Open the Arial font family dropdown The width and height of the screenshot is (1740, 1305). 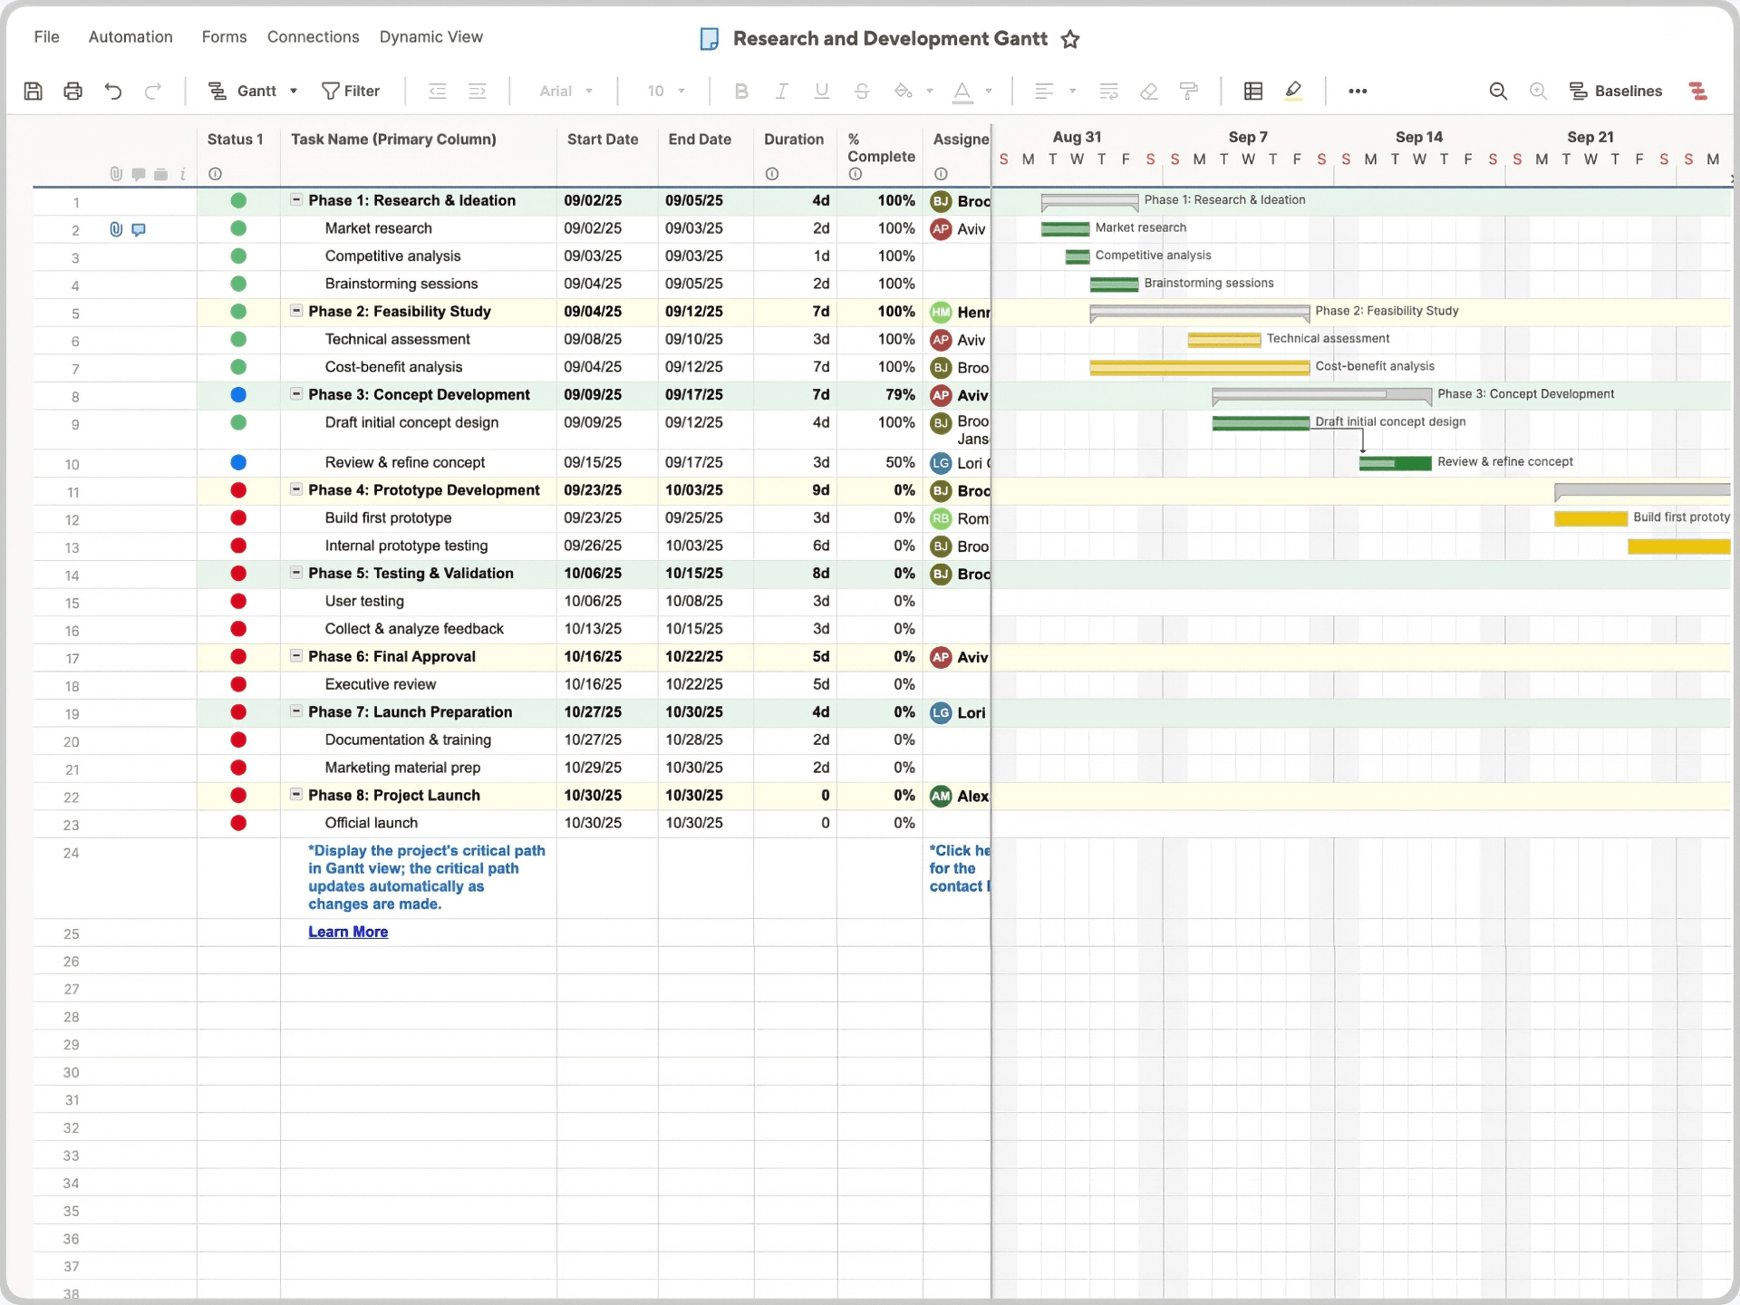[565, 91]
